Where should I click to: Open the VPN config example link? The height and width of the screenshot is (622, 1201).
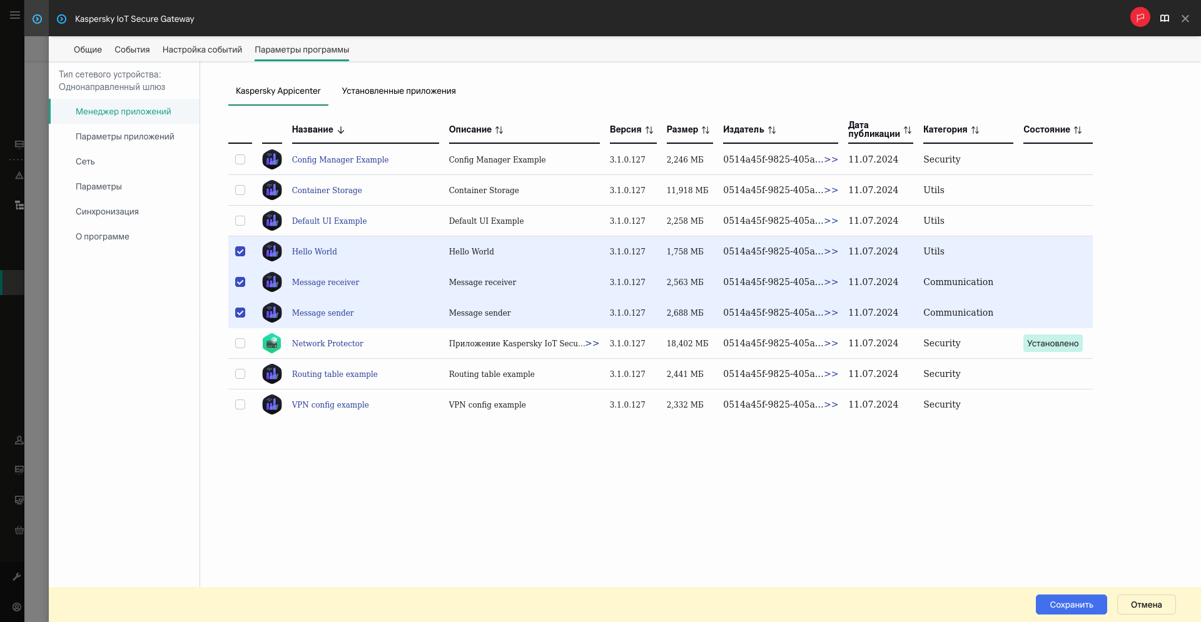tap(330, 404)
